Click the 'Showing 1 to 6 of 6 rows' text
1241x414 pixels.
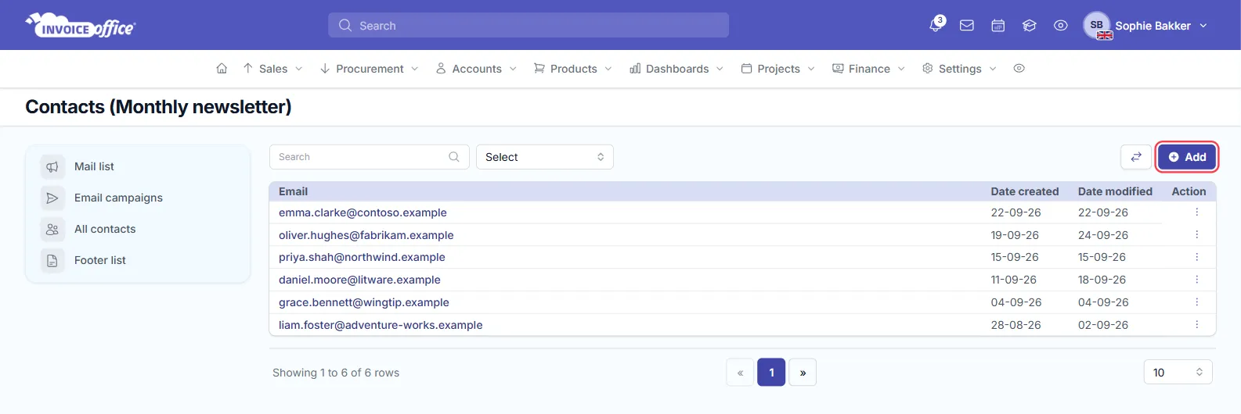click(x=336, y=373)
